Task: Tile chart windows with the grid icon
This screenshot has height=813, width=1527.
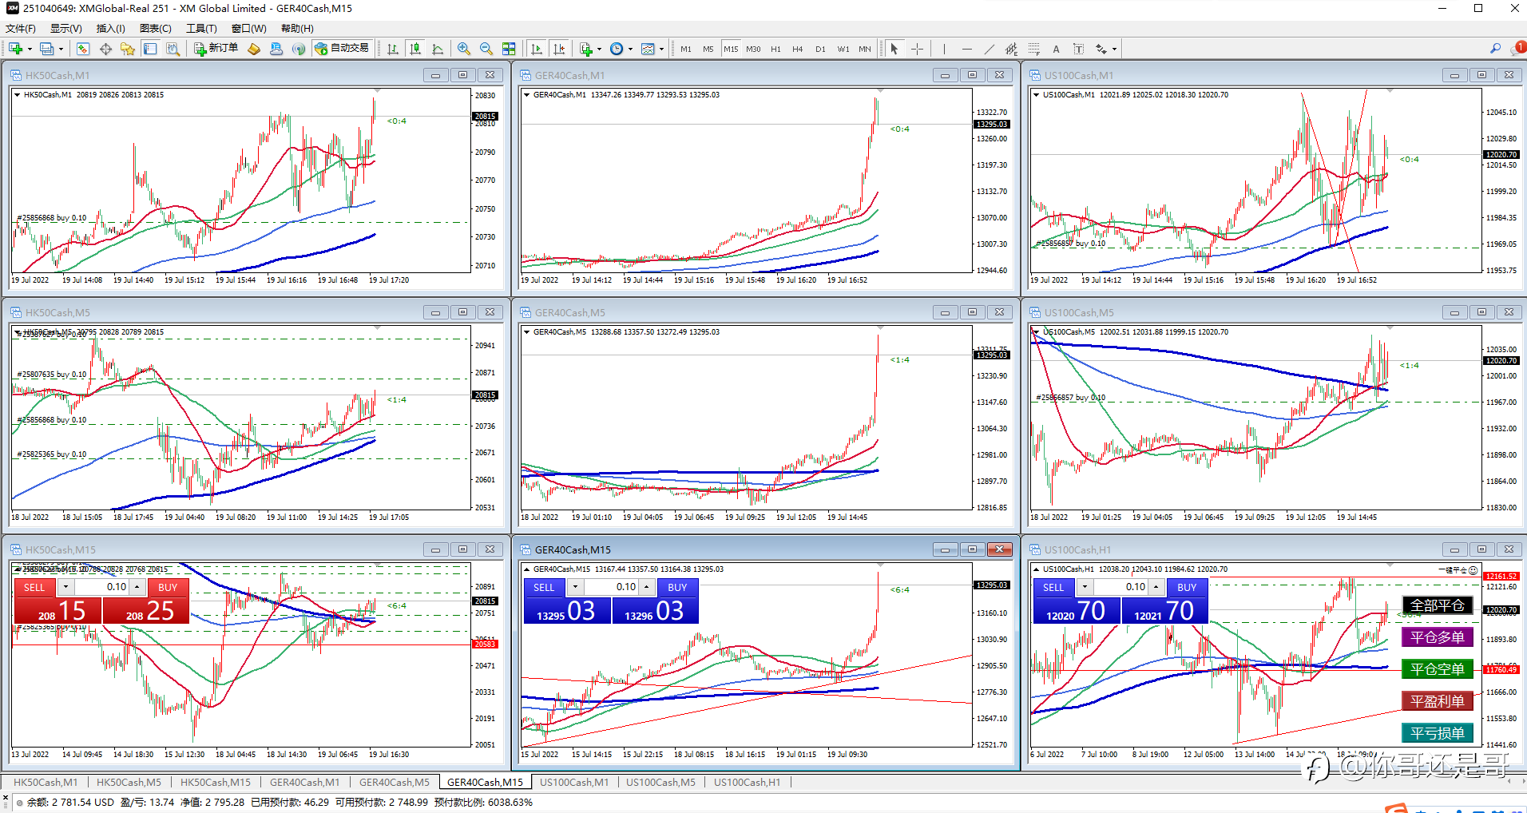Action: click(x=509, y=49)
